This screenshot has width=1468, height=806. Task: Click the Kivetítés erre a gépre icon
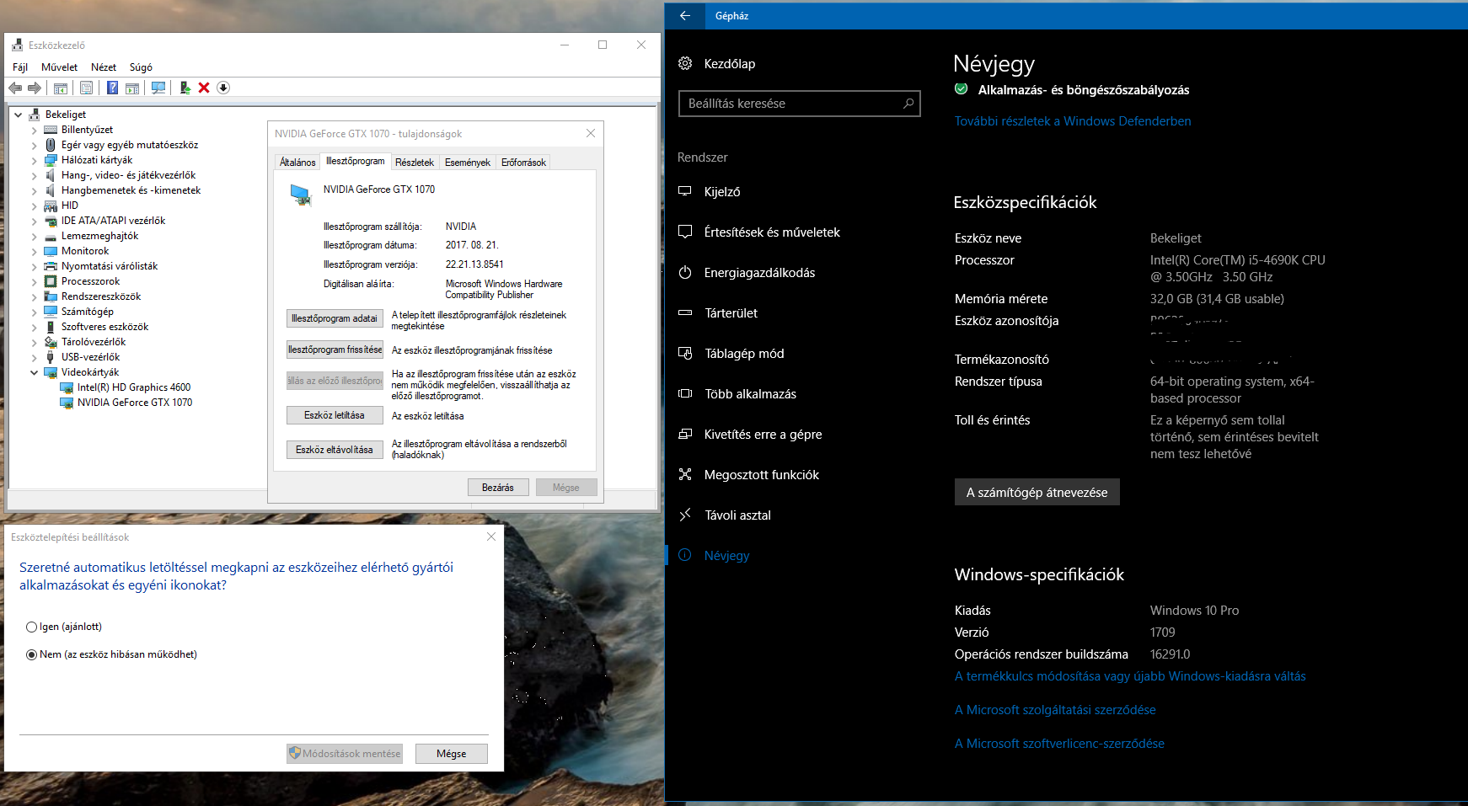pyautogui.click(x=685, y=434)
